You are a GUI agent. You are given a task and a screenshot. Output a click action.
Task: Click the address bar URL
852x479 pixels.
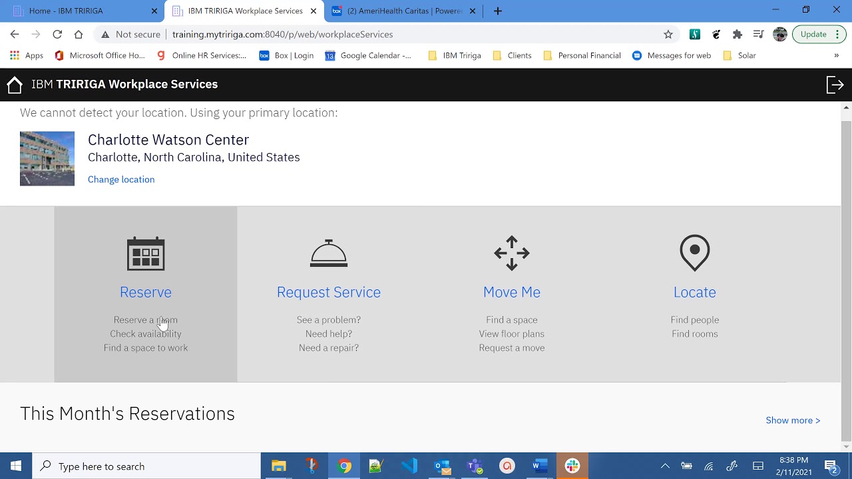pyautogui.click(x=282, y=35)
